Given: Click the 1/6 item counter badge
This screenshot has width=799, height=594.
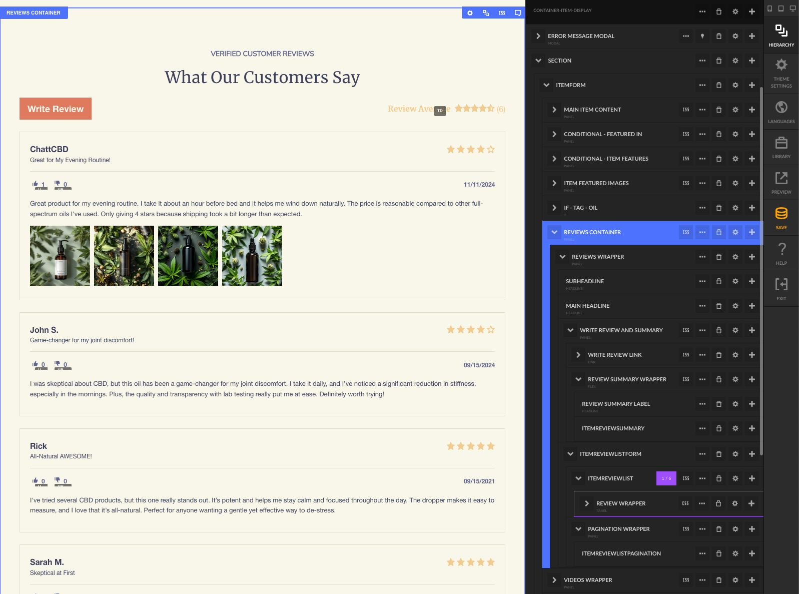Looking at the screenshot, I should [x=666, y=478].
